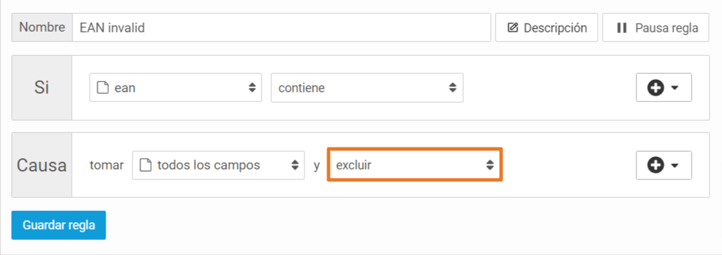Pause the rule with Pausa regla
The height and width of the screenshot is (255, 722).
pos(655,28)
